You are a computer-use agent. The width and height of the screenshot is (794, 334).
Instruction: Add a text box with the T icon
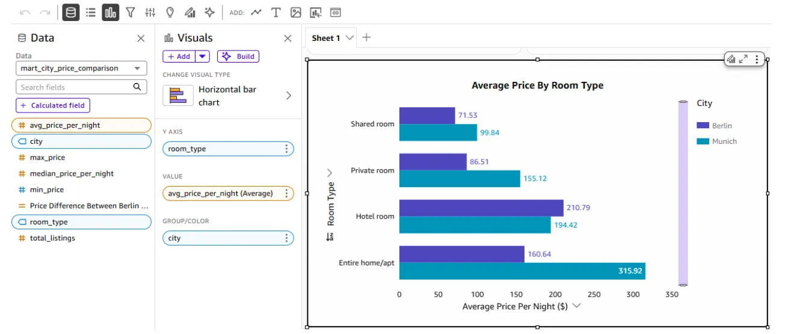point(276,12)
